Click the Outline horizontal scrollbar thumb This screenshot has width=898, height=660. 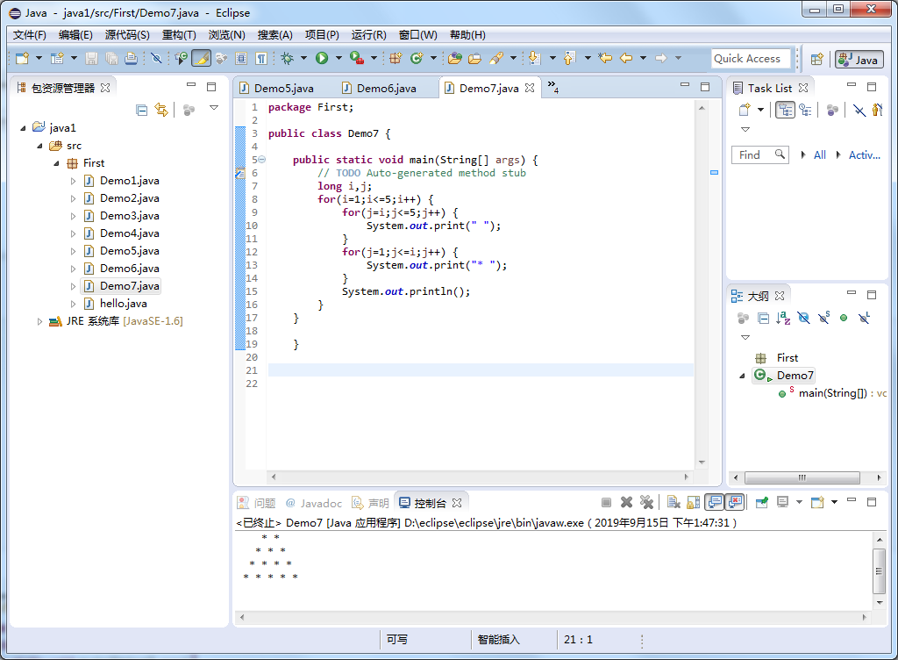pos(802,477)
